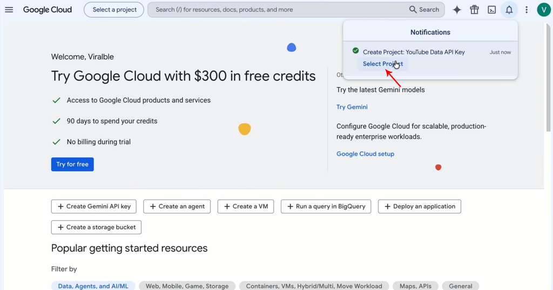The image size is (553, 290).
Task: Click Try the latest Gemini models text
Action: click(381, 89)
